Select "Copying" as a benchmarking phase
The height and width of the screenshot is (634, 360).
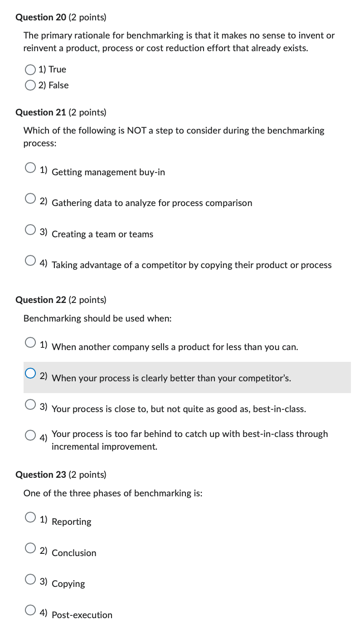coord(30,579)
